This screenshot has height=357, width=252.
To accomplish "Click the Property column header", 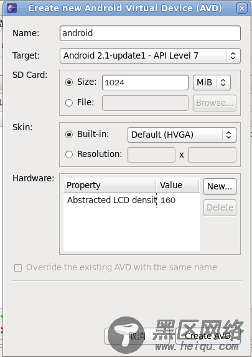I will [110, 185].
